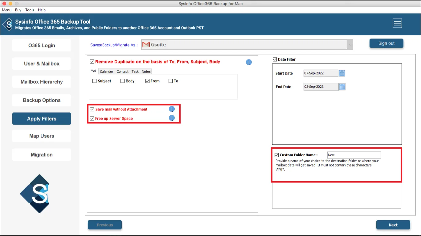This screenshot has height=236, width=421.
Task: Switch to the Mail tab
Action: click(93, 71)
